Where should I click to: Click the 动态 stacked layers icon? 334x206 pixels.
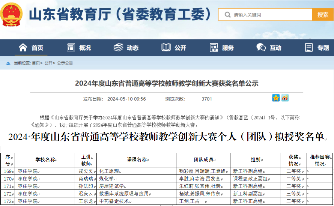click(119, 48)
